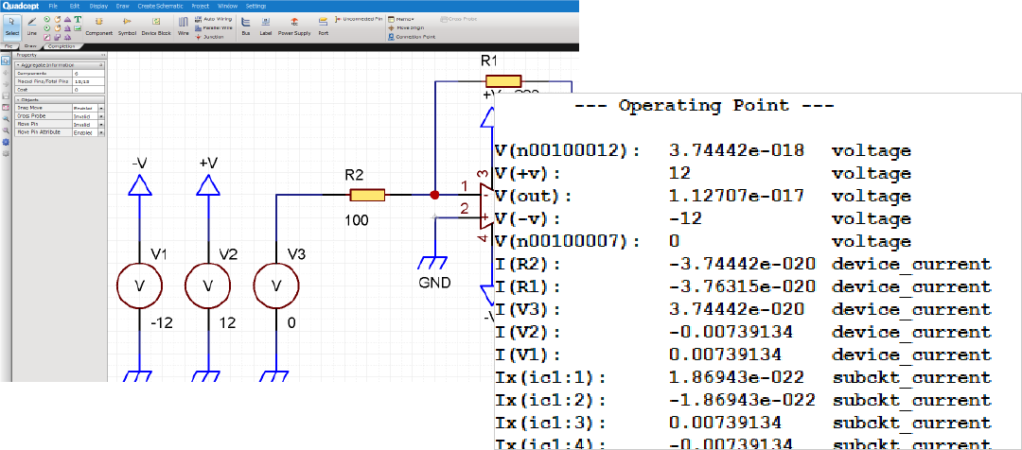Select the Line drawing tool

coord(31,25)
